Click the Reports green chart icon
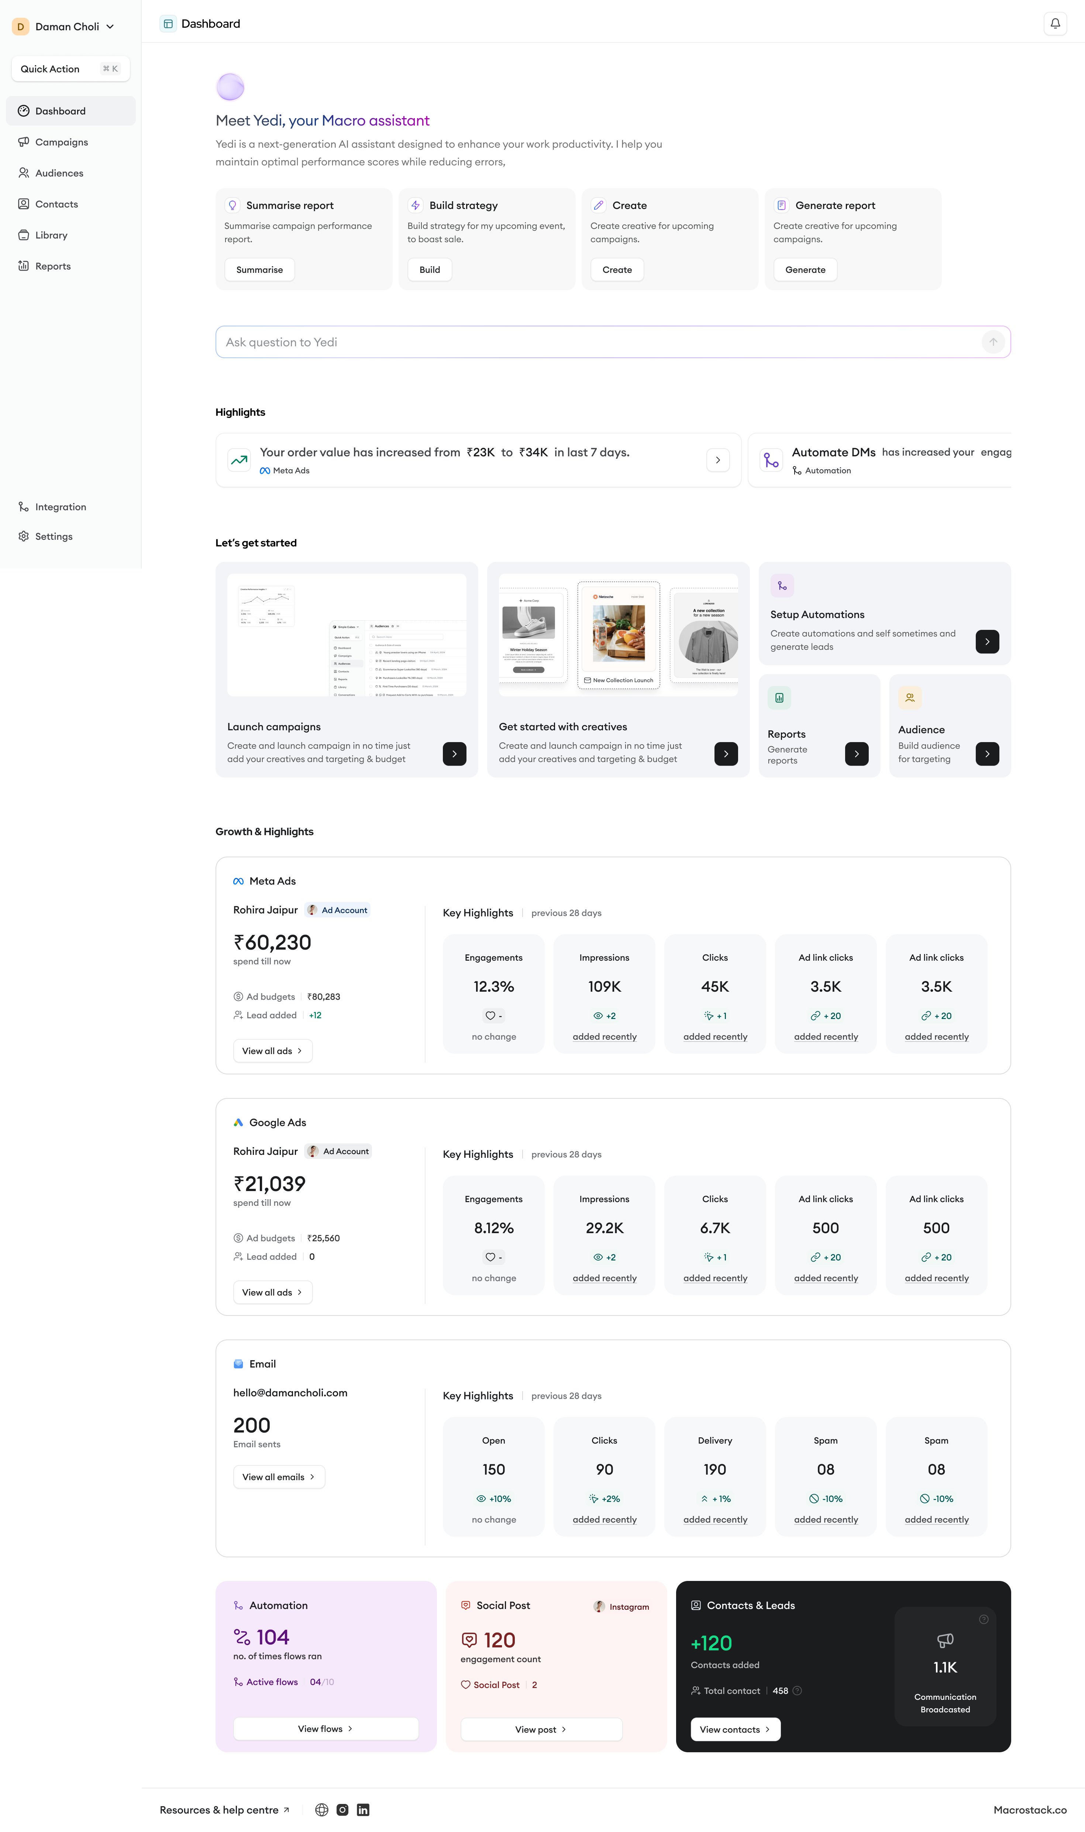This screenshot has width=1085, height=1832. click(779, 698)
